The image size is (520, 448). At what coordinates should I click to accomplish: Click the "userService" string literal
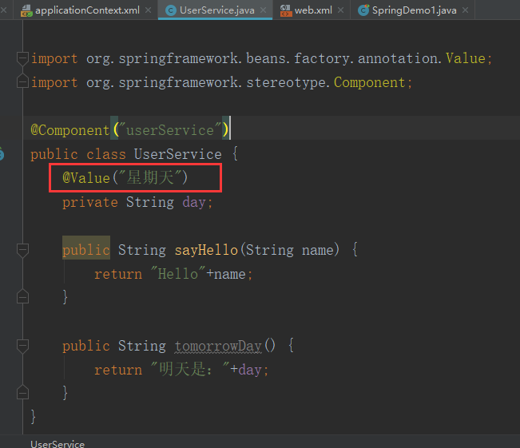170,130
